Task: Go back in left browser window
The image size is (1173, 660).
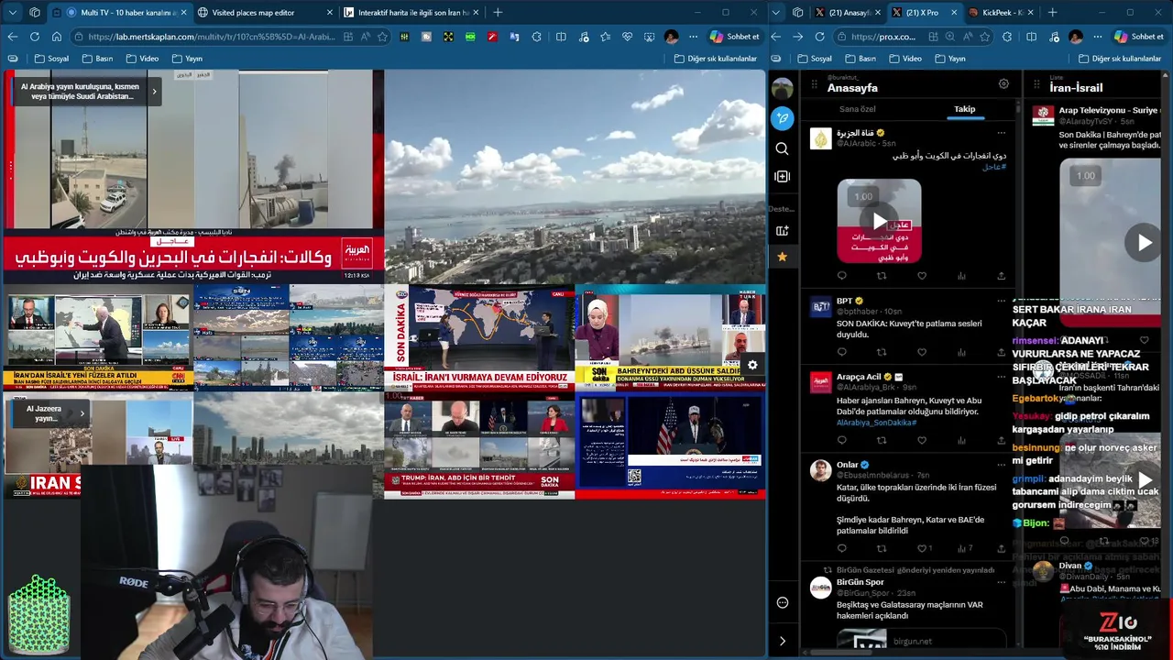Action: tap(13, 37)
